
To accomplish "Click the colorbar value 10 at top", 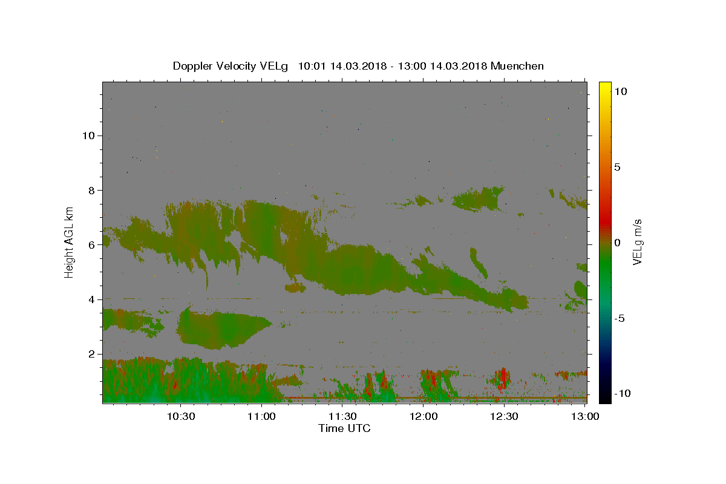I will pyautogui.click(x=621, y=91).
